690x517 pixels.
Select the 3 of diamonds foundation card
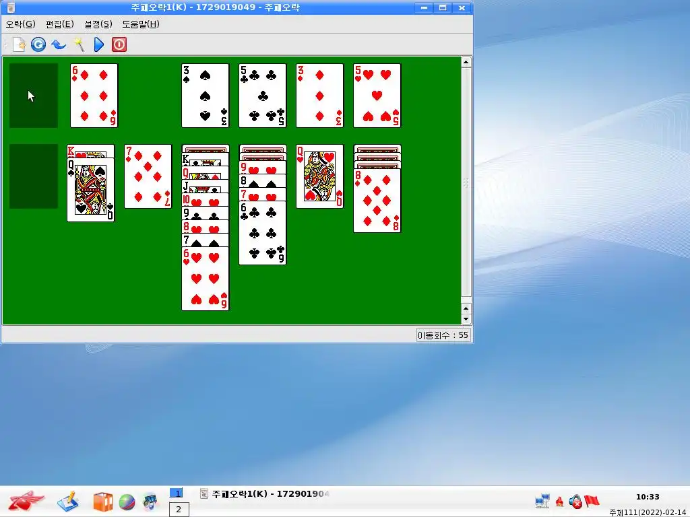[320, 96]
